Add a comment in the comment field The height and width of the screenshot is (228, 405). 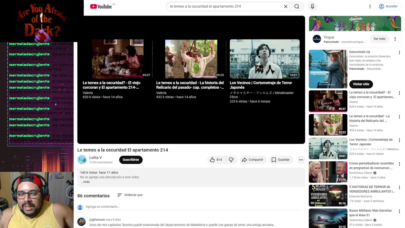[193, 207]
